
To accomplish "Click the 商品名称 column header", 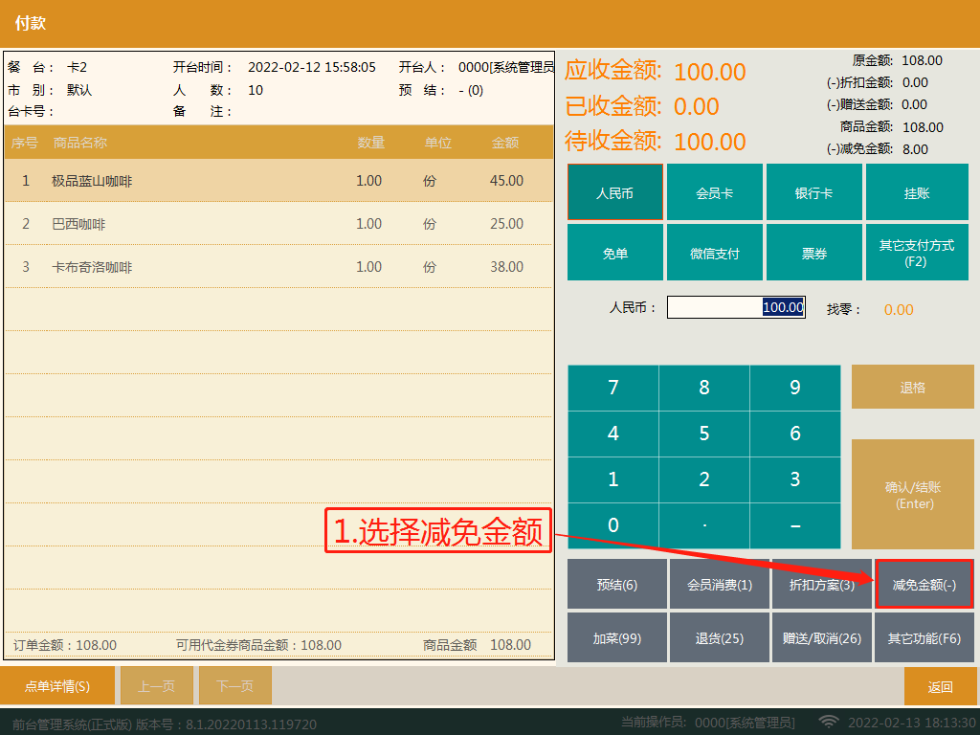I will [x=80, y=143].
